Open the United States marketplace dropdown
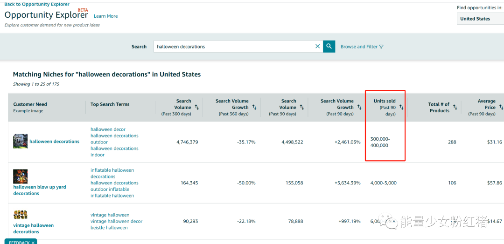 point(481,19)
